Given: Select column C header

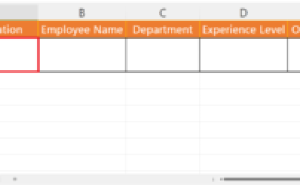Looking at the screenshot, I should 162,12.
